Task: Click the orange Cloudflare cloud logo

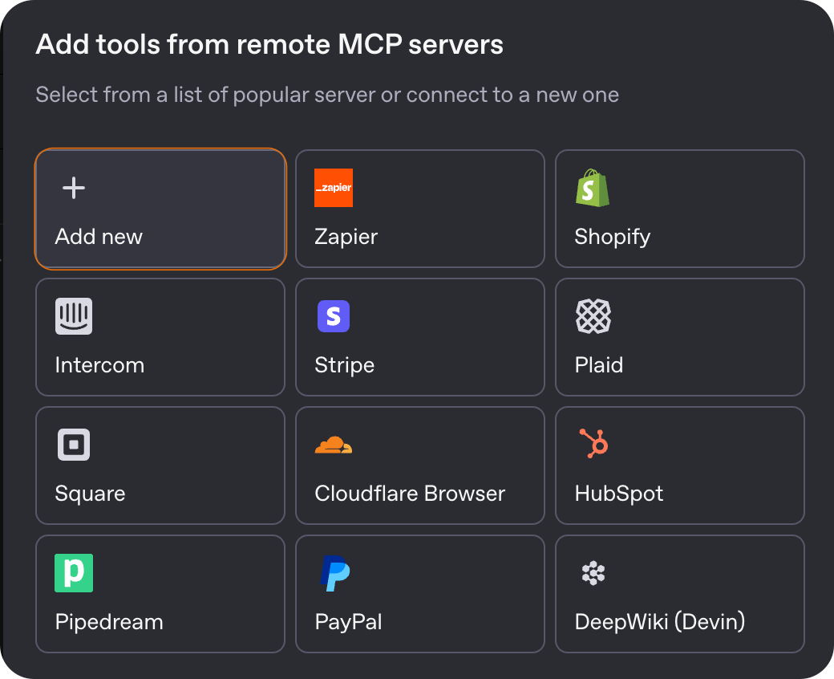Action: point(334,445)
